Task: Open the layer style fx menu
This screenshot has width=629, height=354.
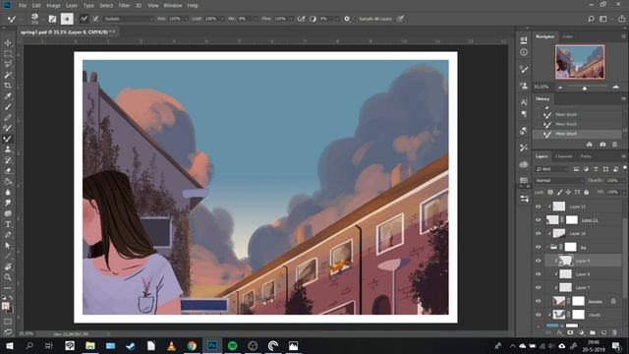Action: (559, 332)
